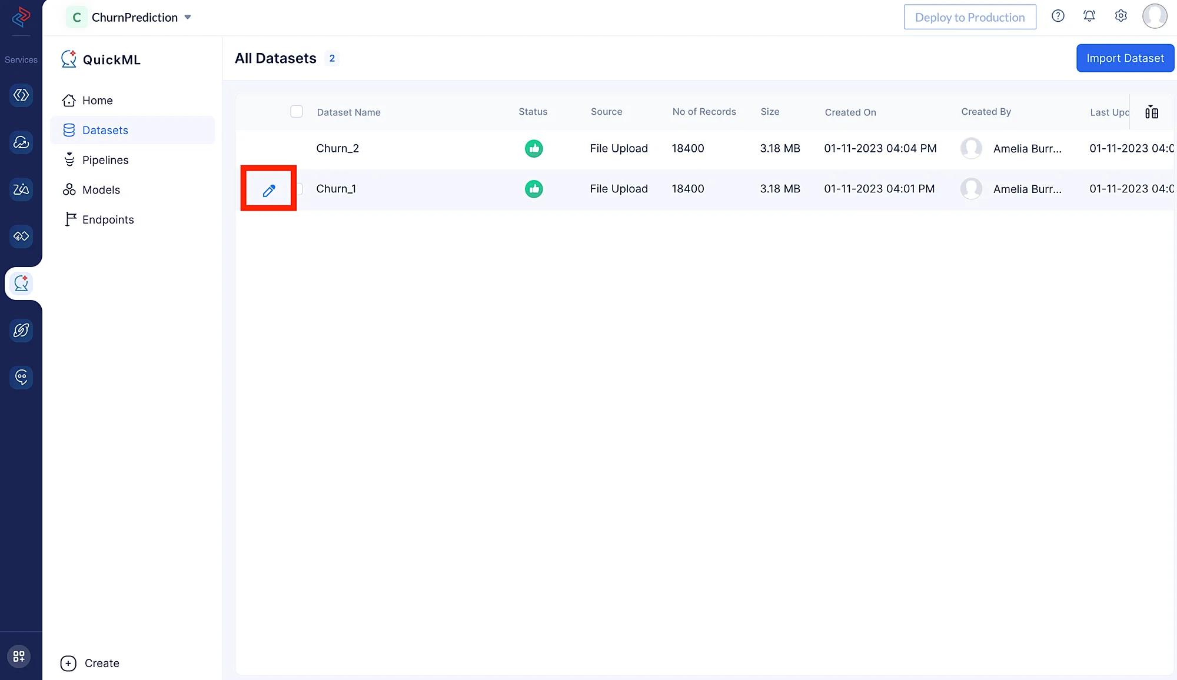Click the Import Dataset button
The width and height of the screenshot is (1177, 680).
(1125, 58)
